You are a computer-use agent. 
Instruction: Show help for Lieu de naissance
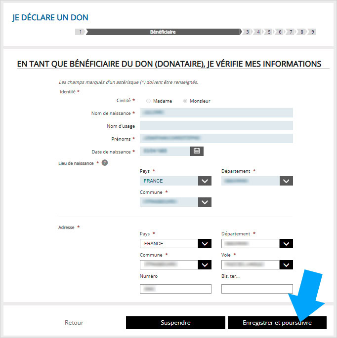coord(105,163)
